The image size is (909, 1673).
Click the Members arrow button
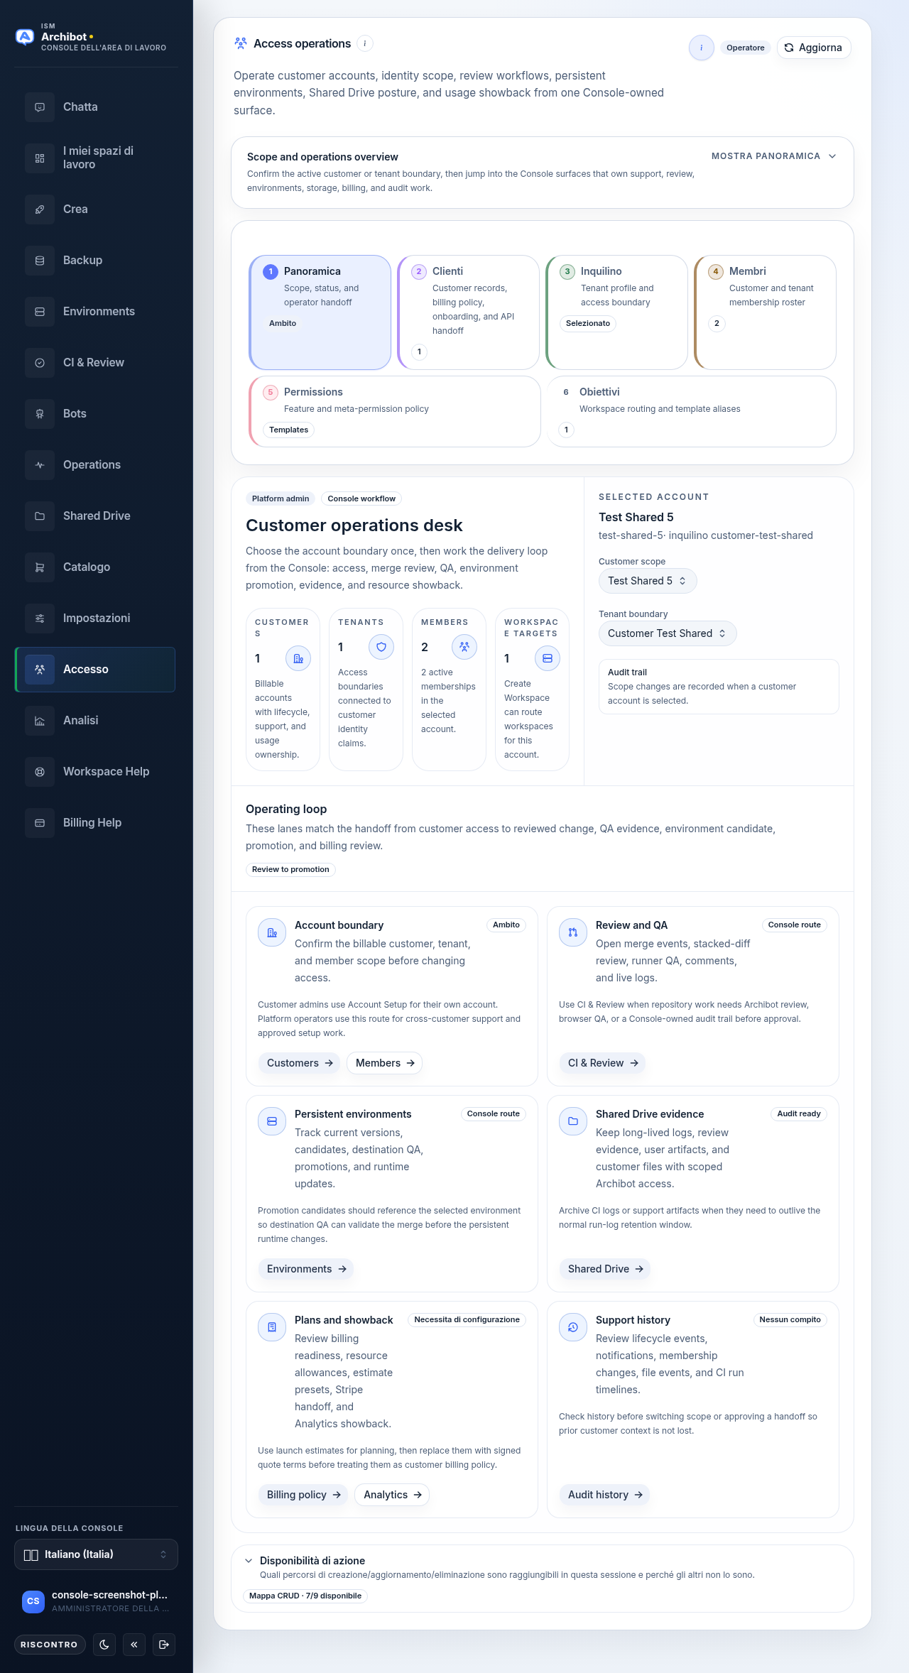[384, 1063]
